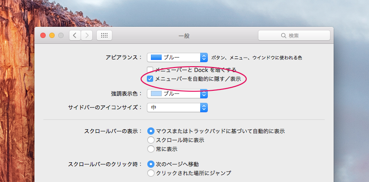Open サイドバーのアイコンサイズ dropdown
Screen dimensions: 369x182
177,108
